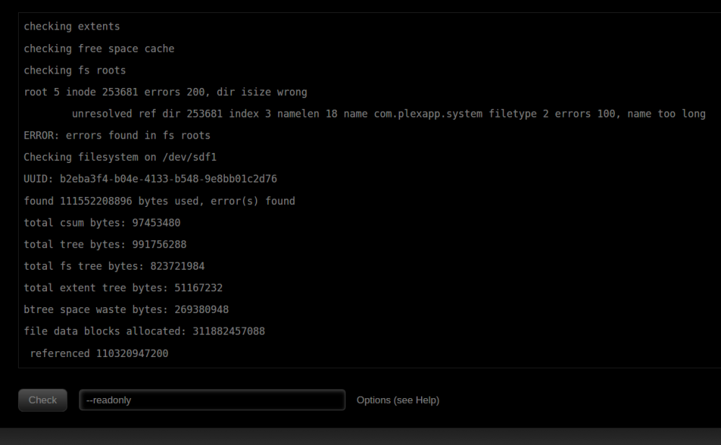Click 'Checking filesystem on /dev/sdf1' line

coord(120,157)
